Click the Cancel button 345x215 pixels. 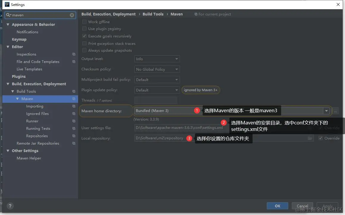(302, 206)
